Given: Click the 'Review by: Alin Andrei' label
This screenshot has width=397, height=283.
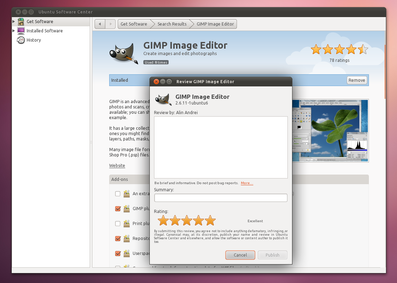Looking at the screenshot, I should (x=176, y=112).
